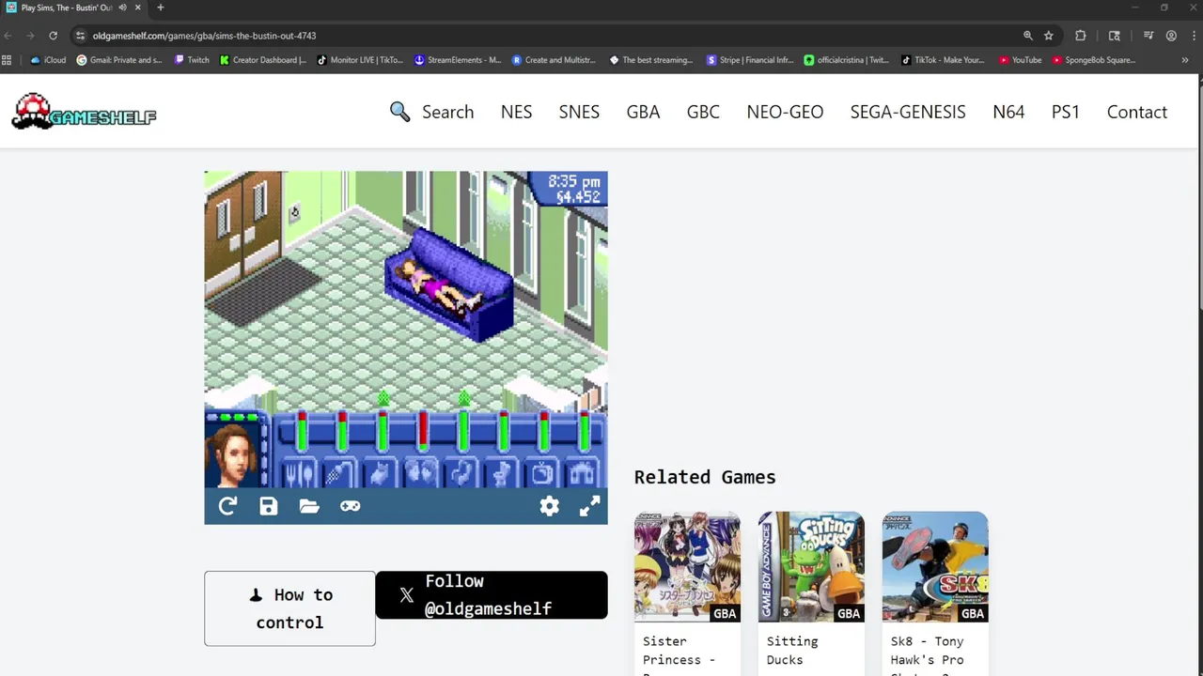Click the magnifying glass next to Search
The width and height of the screenshot is (1203, 676).
(x=400, y=112)
